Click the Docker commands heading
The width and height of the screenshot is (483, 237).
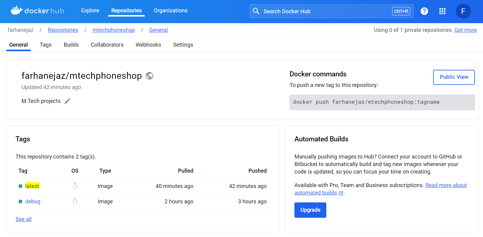click(x=318, y=74)
